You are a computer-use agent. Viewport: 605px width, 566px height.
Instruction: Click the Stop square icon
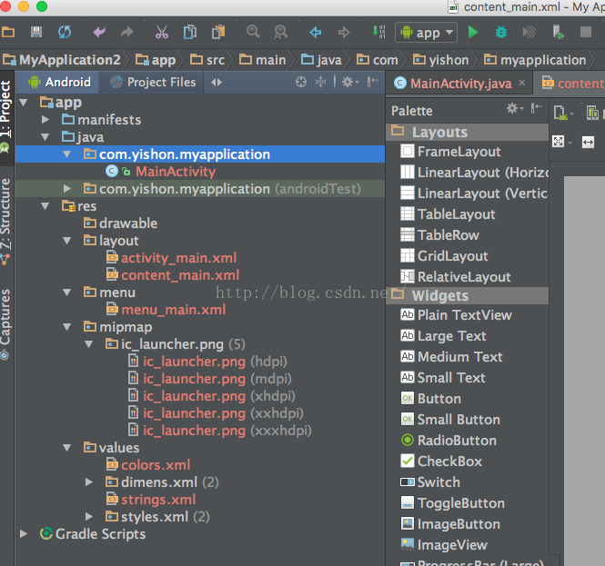[586, 32]
